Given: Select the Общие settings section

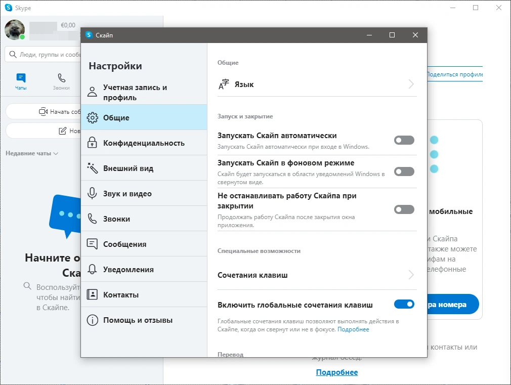Looking at the screenshot, I should (144, 117).
